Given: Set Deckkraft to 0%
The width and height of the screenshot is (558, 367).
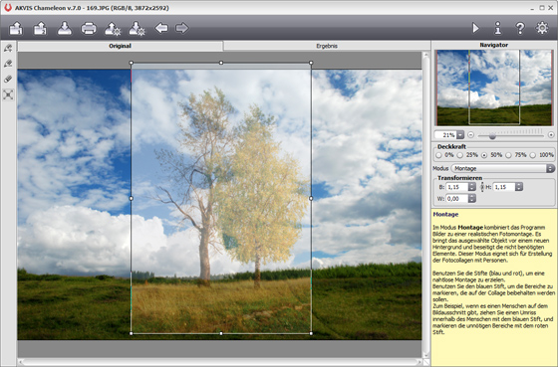Looking at the screenshot, I should 438,155.
